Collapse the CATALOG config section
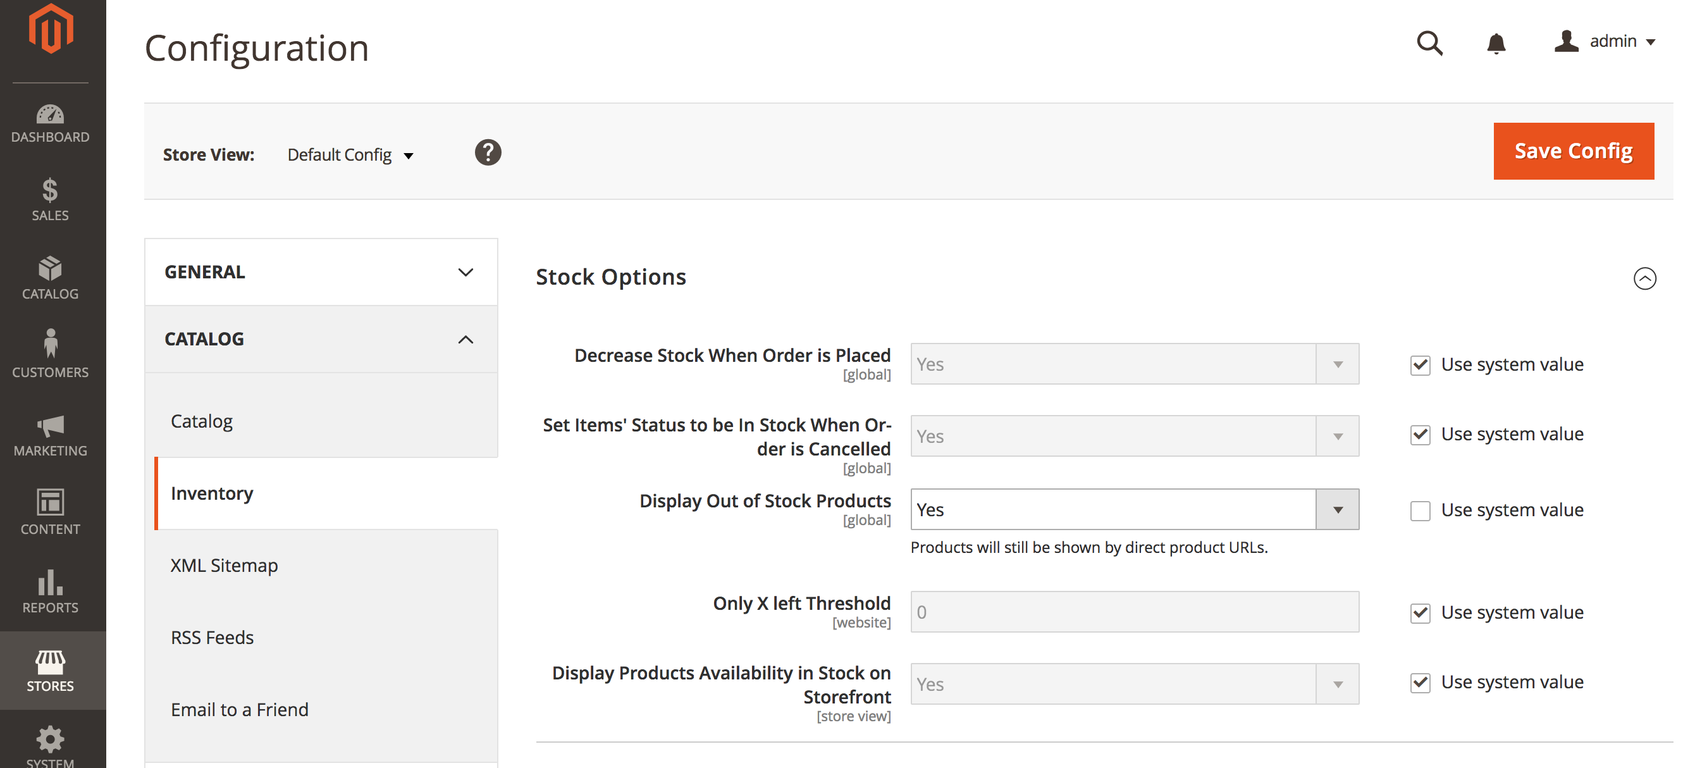The image size is (1695, 768). pyautogui.click(x=321, y=339)
